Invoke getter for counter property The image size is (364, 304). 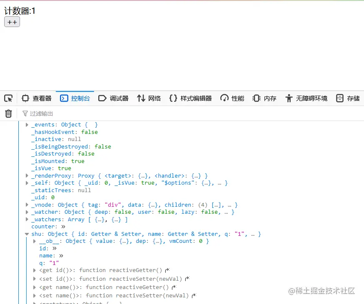(63, 227)
